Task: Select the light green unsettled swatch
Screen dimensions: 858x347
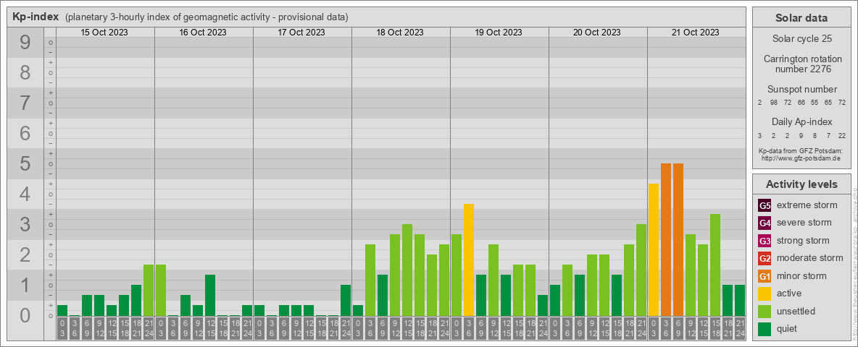Action: click(765, 312)
